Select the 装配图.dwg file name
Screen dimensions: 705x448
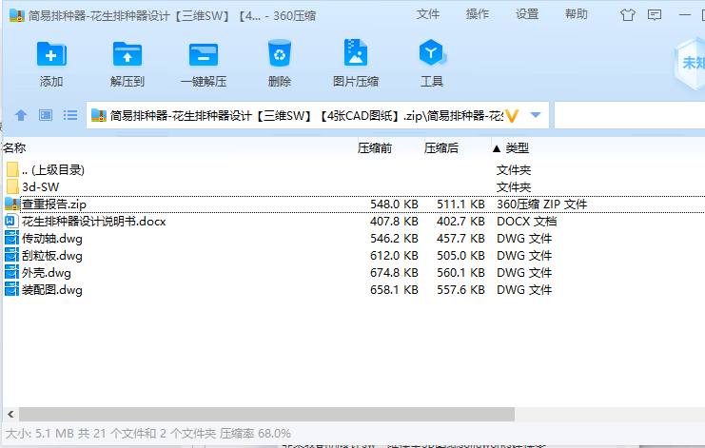[52, 289]
